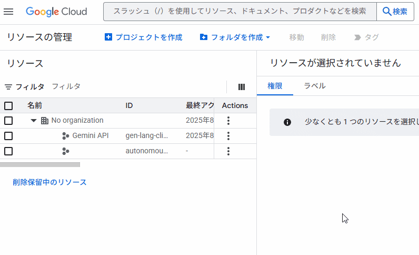Click the 移動 toolbar button
419x255 pixels.
[x=296, y=37]
